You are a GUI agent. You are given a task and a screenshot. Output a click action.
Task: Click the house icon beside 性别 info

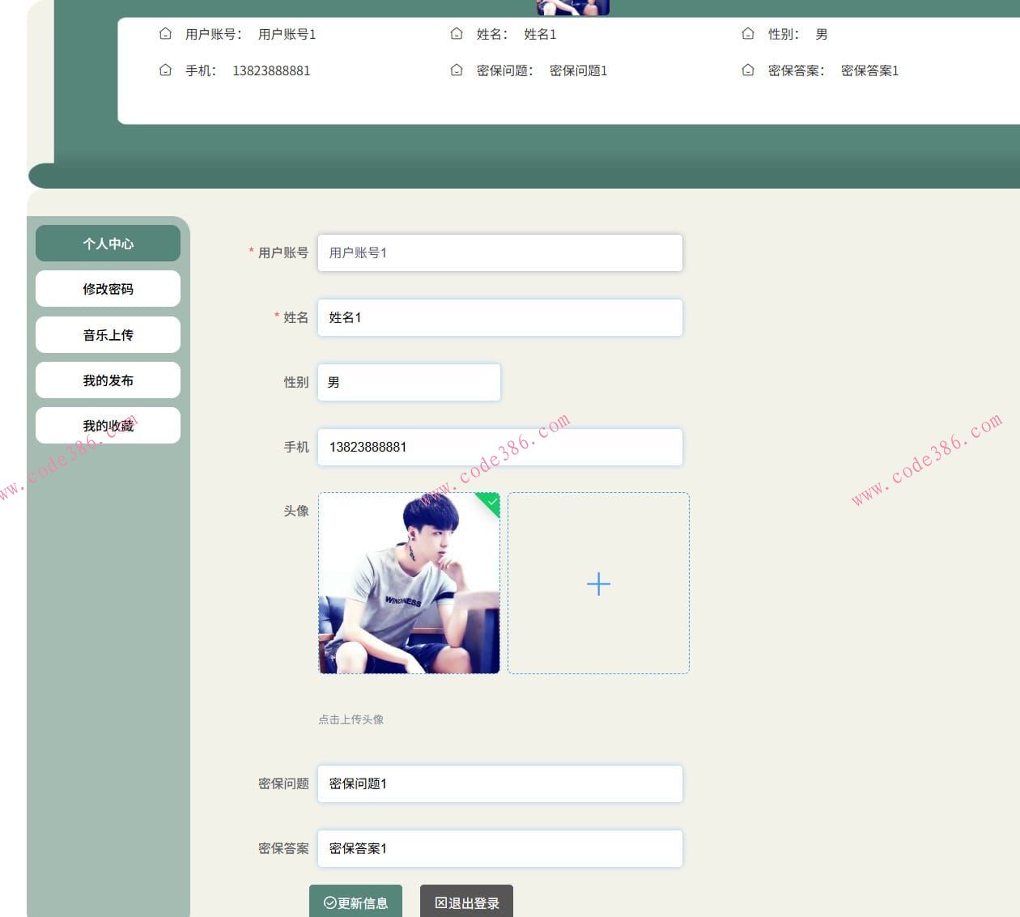coord(748,34)
